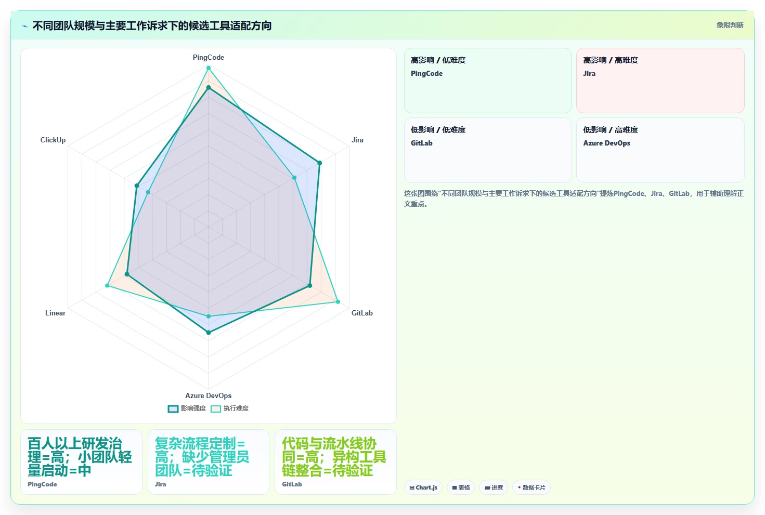Viewport: 765px width, 515px height.
Task: Click the 影响强度 data point on PingCode axis
Action: [209, 88]
